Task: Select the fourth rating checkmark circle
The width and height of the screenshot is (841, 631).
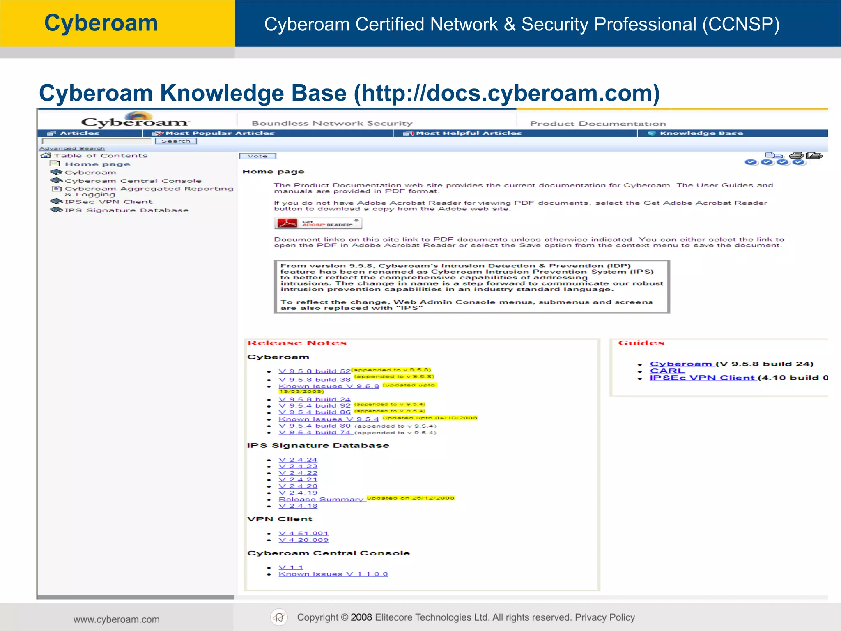Action: (x=799, y=162)
